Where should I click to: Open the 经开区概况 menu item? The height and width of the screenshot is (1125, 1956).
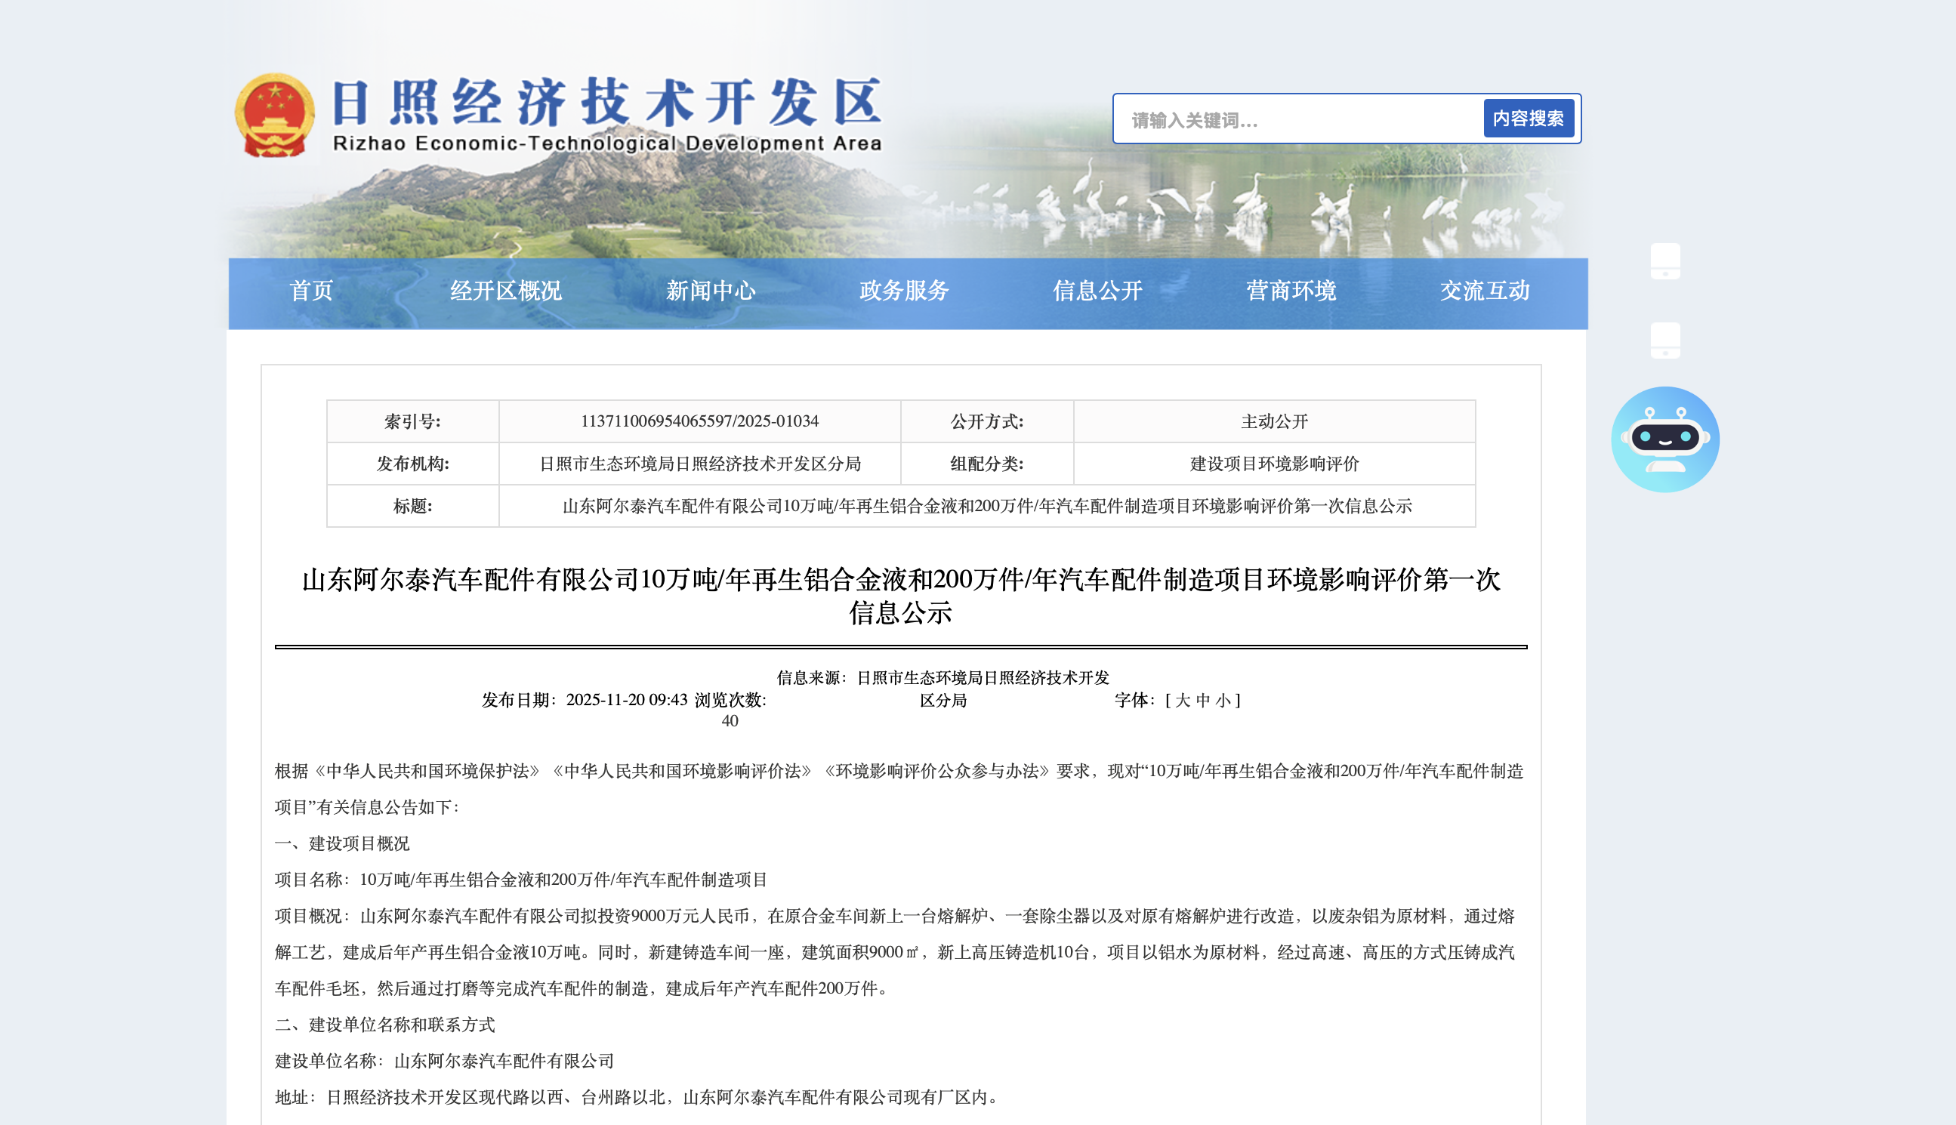pyautogui.click(x=505, y=291)
